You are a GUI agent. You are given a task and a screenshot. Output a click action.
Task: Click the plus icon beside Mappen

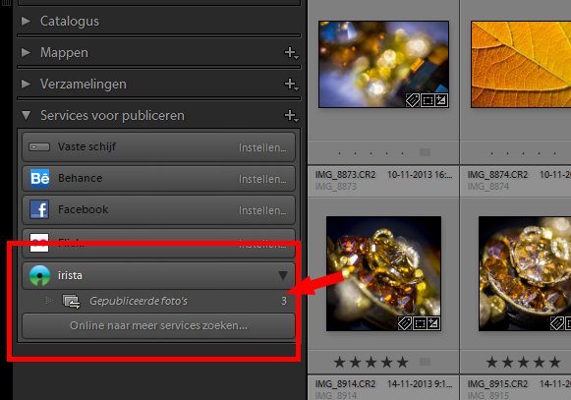click(x=291, y=53)
